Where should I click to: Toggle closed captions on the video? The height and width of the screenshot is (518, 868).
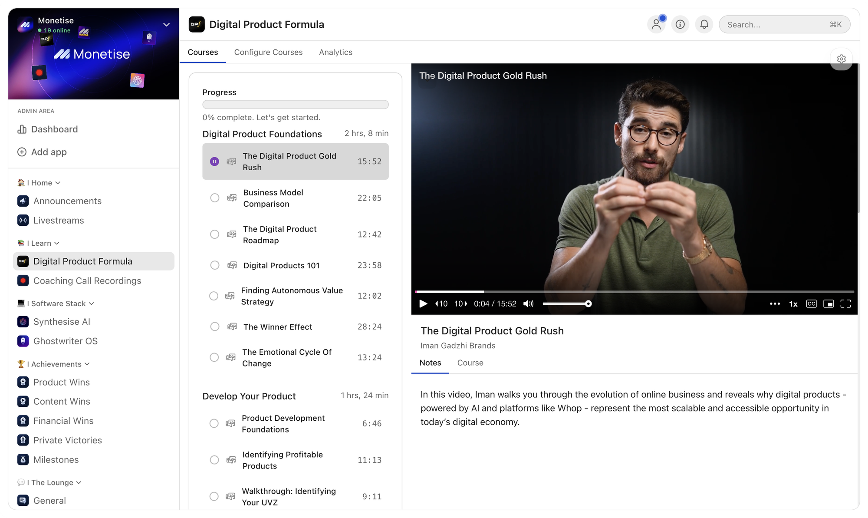point(811,304)
